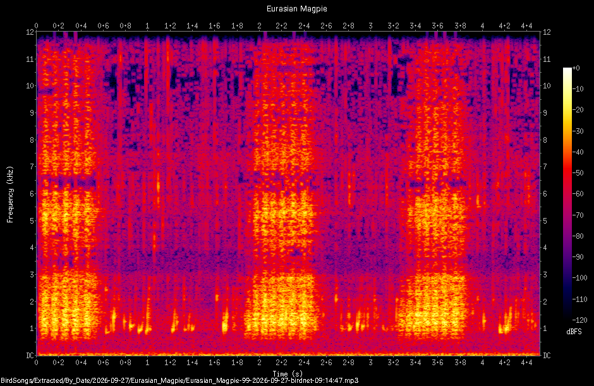Click the '4·4' tick on the upper time axis
594x386 pixels.
[x=526, y=26]
